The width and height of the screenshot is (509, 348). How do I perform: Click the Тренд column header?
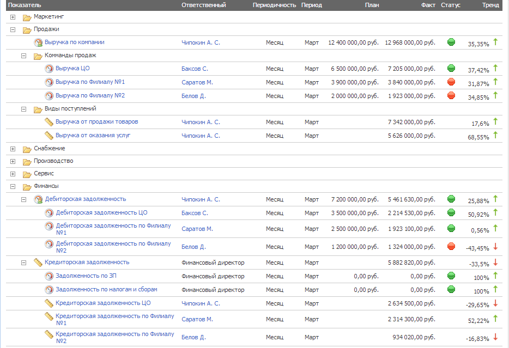(490, 5)
